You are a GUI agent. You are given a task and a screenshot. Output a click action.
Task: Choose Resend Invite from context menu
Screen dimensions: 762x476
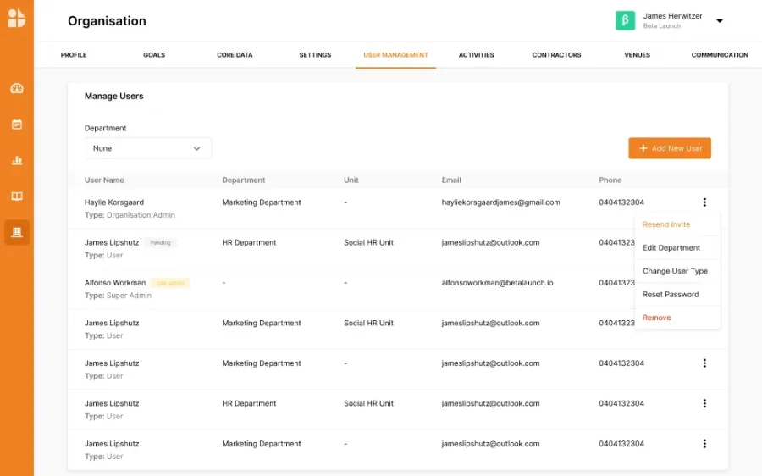point(666,224)
